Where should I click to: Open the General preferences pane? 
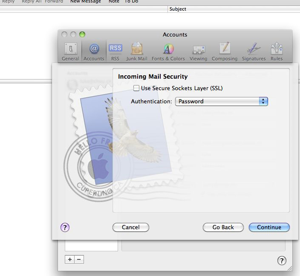[x=70, y=51]
